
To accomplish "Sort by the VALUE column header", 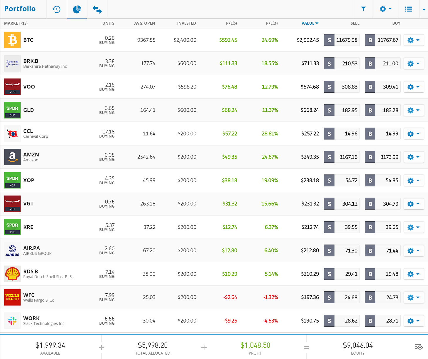I will coord(310,23).
